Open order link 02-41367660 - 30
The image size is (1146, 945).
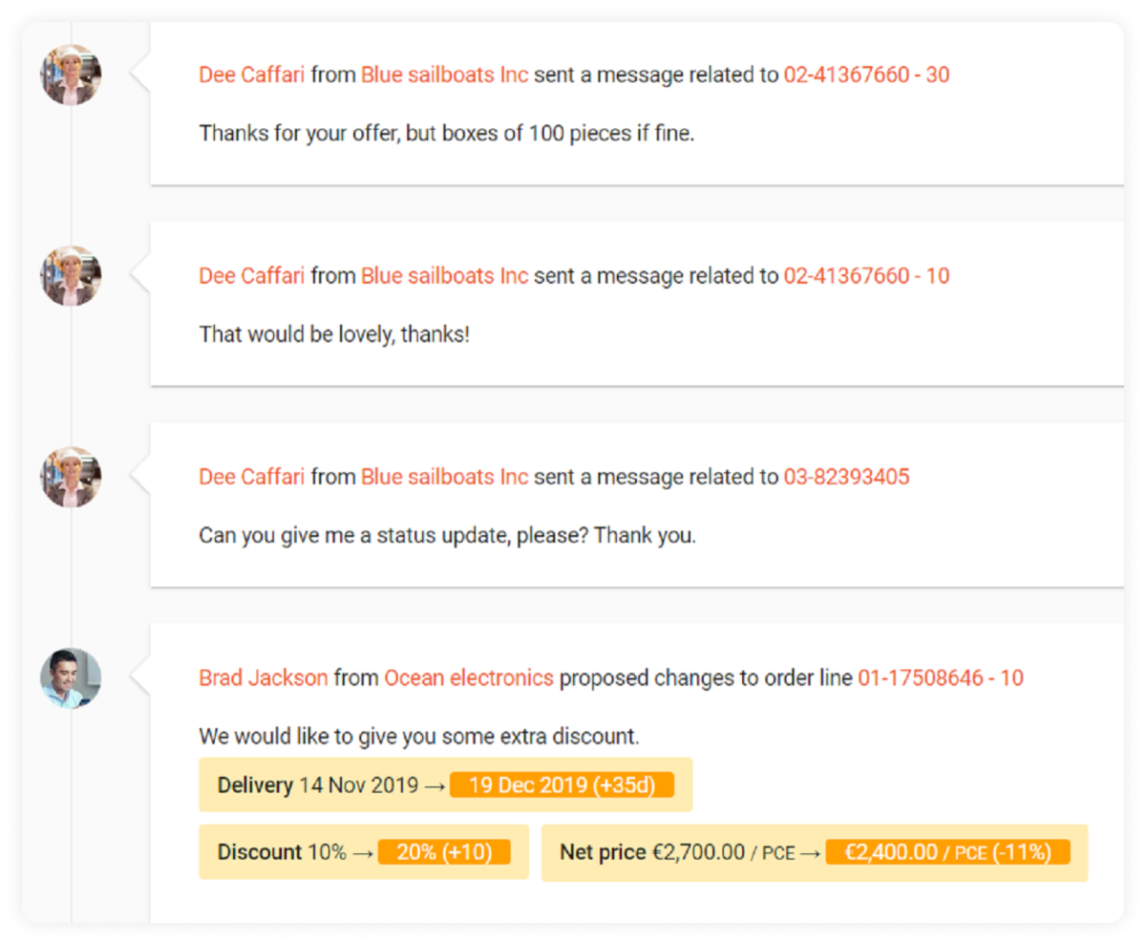coord(866,75)
